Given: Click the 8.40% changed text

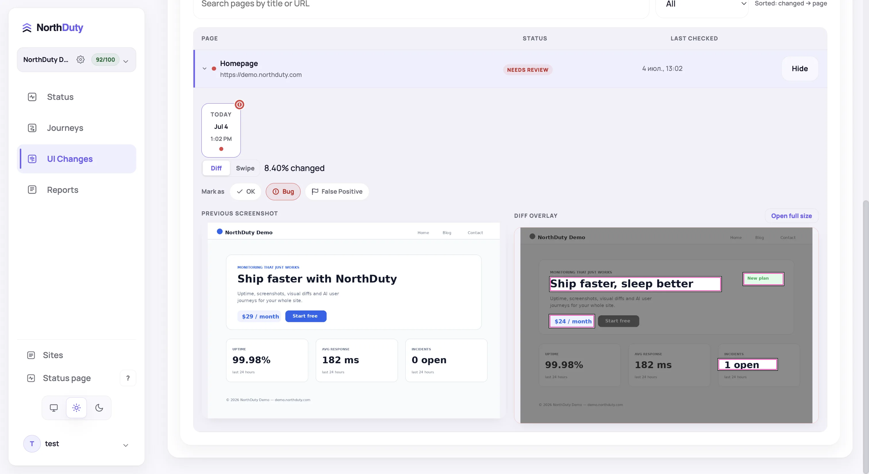Looking at the screenshot, I should click(294, 168).
